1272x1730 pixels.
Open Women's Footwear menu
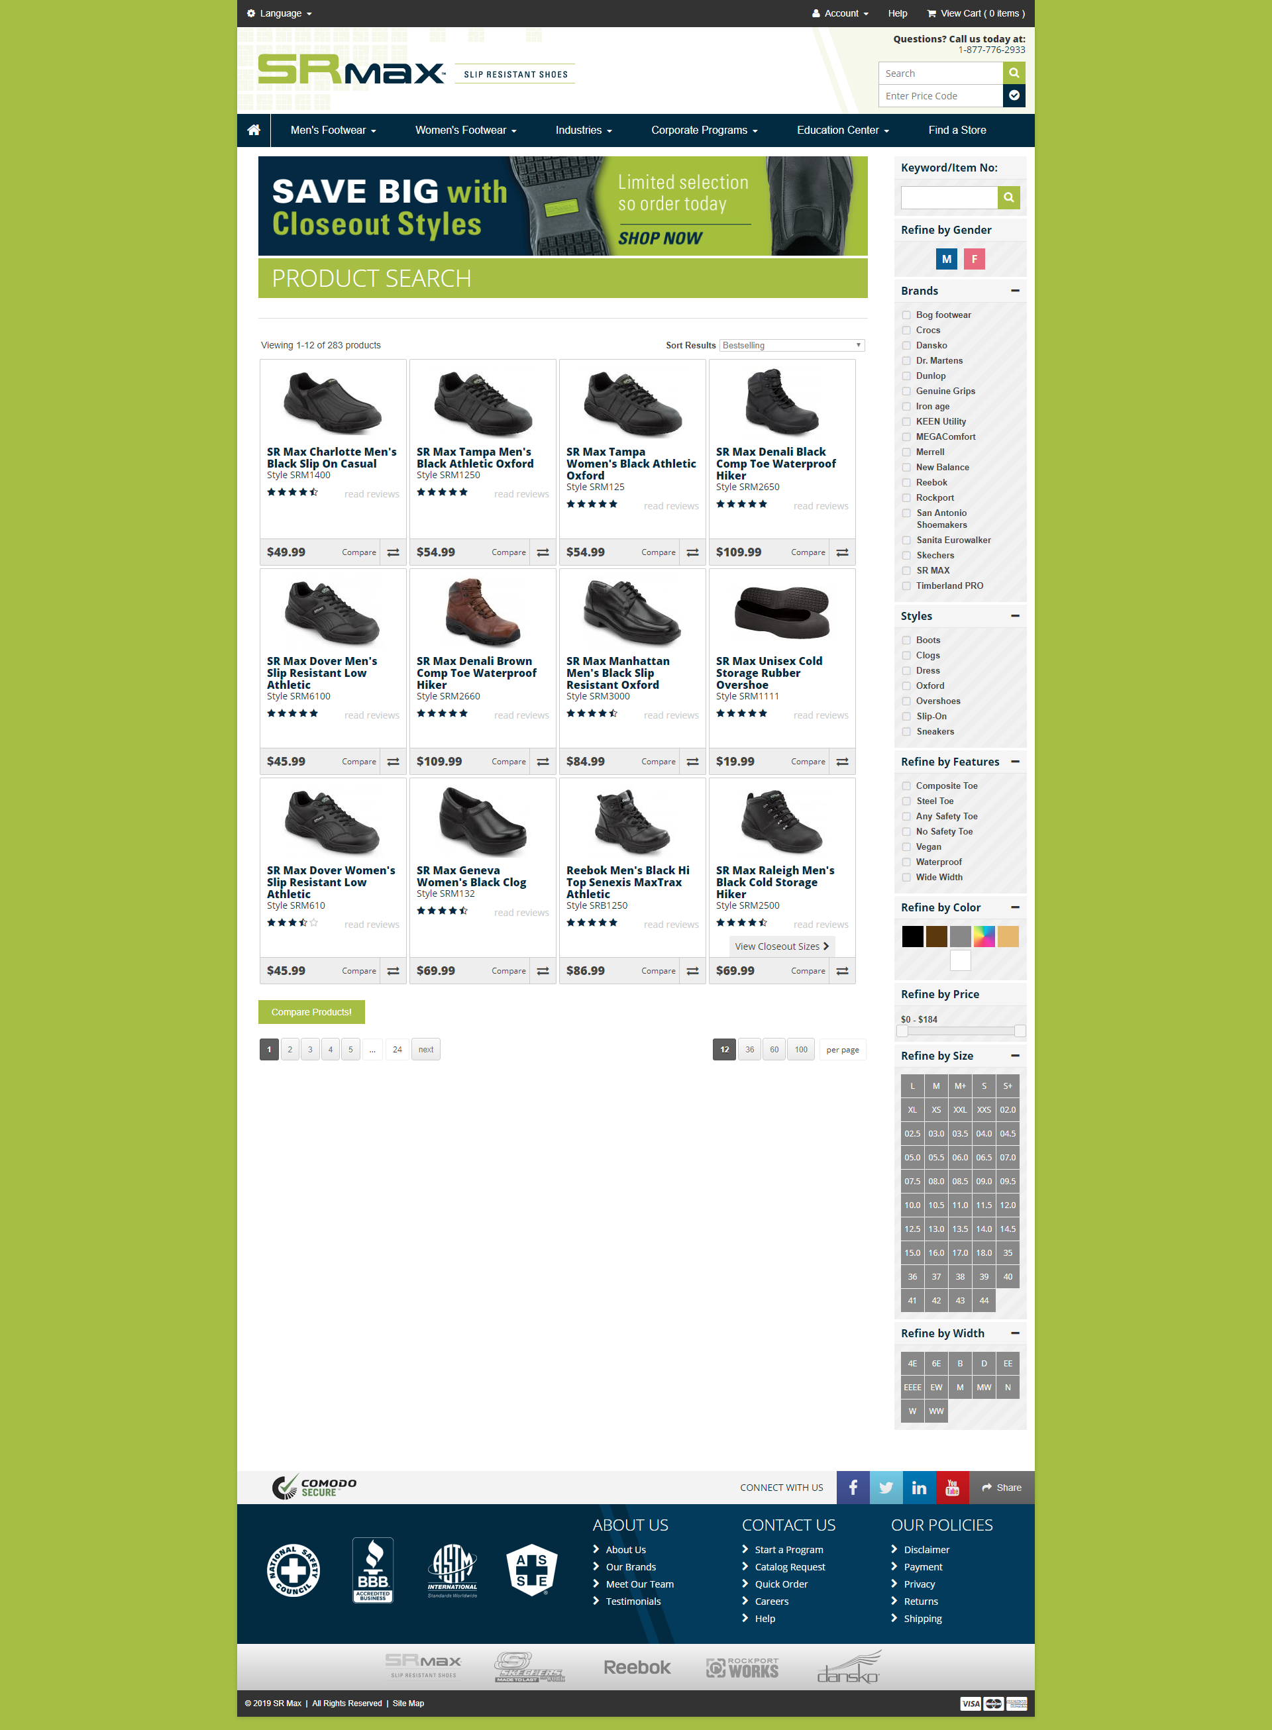(x=466, y=130)
